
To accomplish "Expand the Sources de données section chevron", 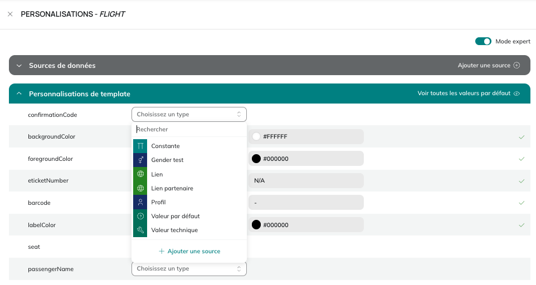I will coord(19,66).
